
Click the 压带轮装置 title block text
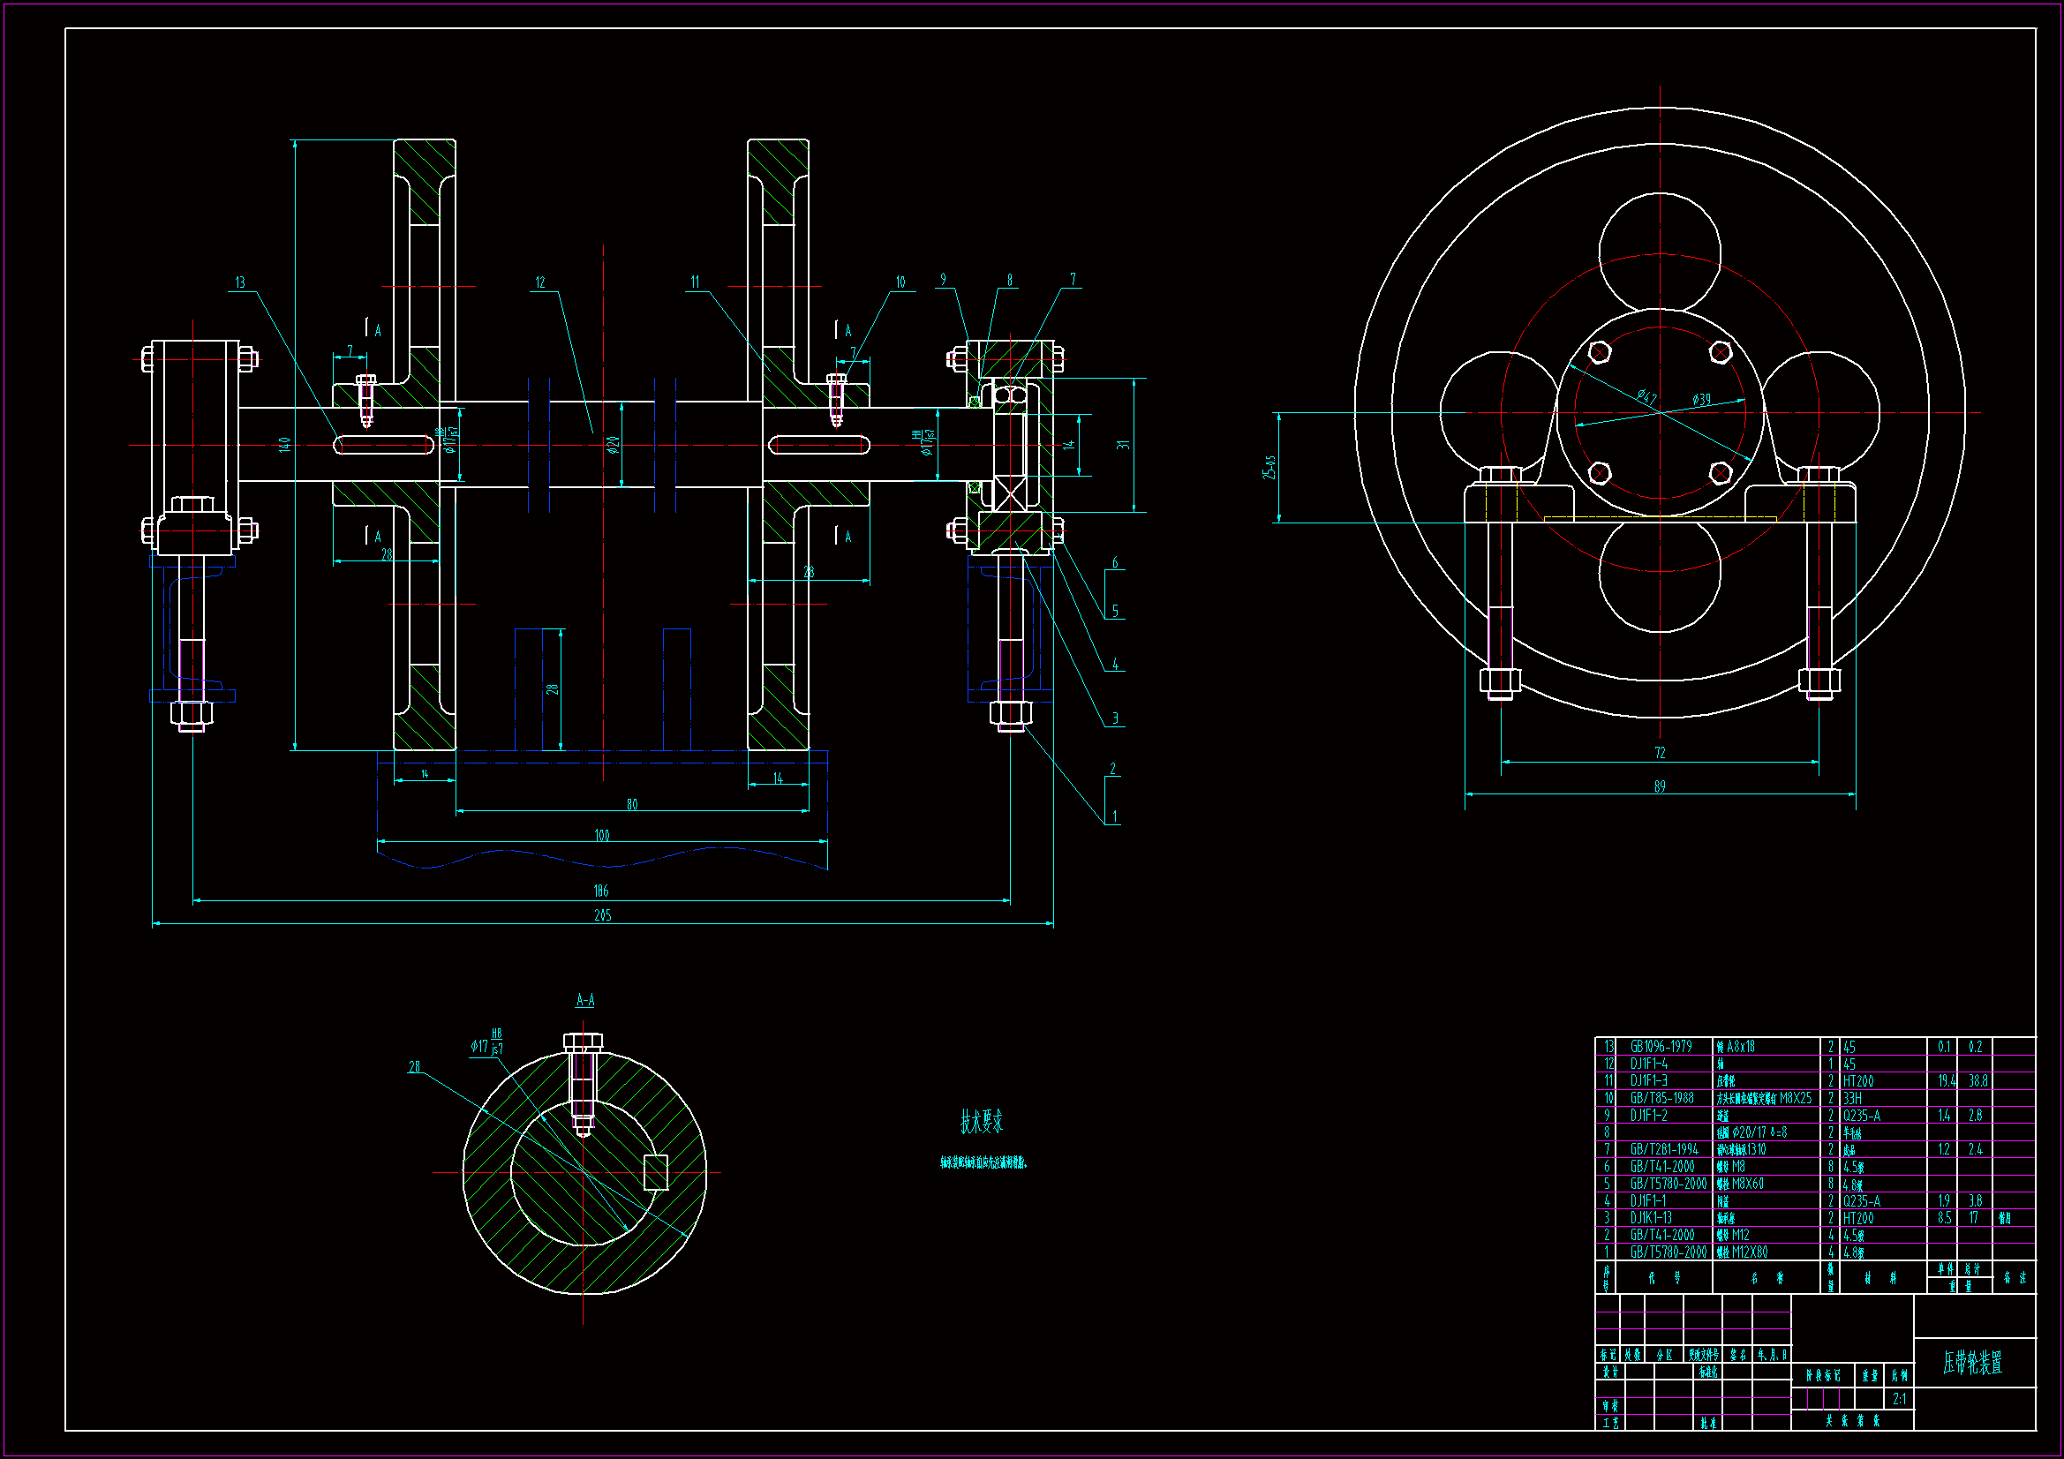[1973, 1363]
